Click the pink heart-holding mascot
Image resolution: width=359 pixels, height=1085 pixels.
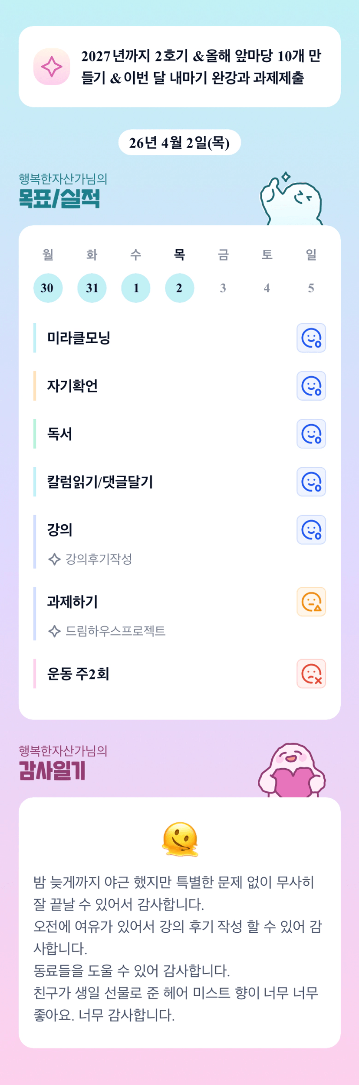click(x=292, y=770)
